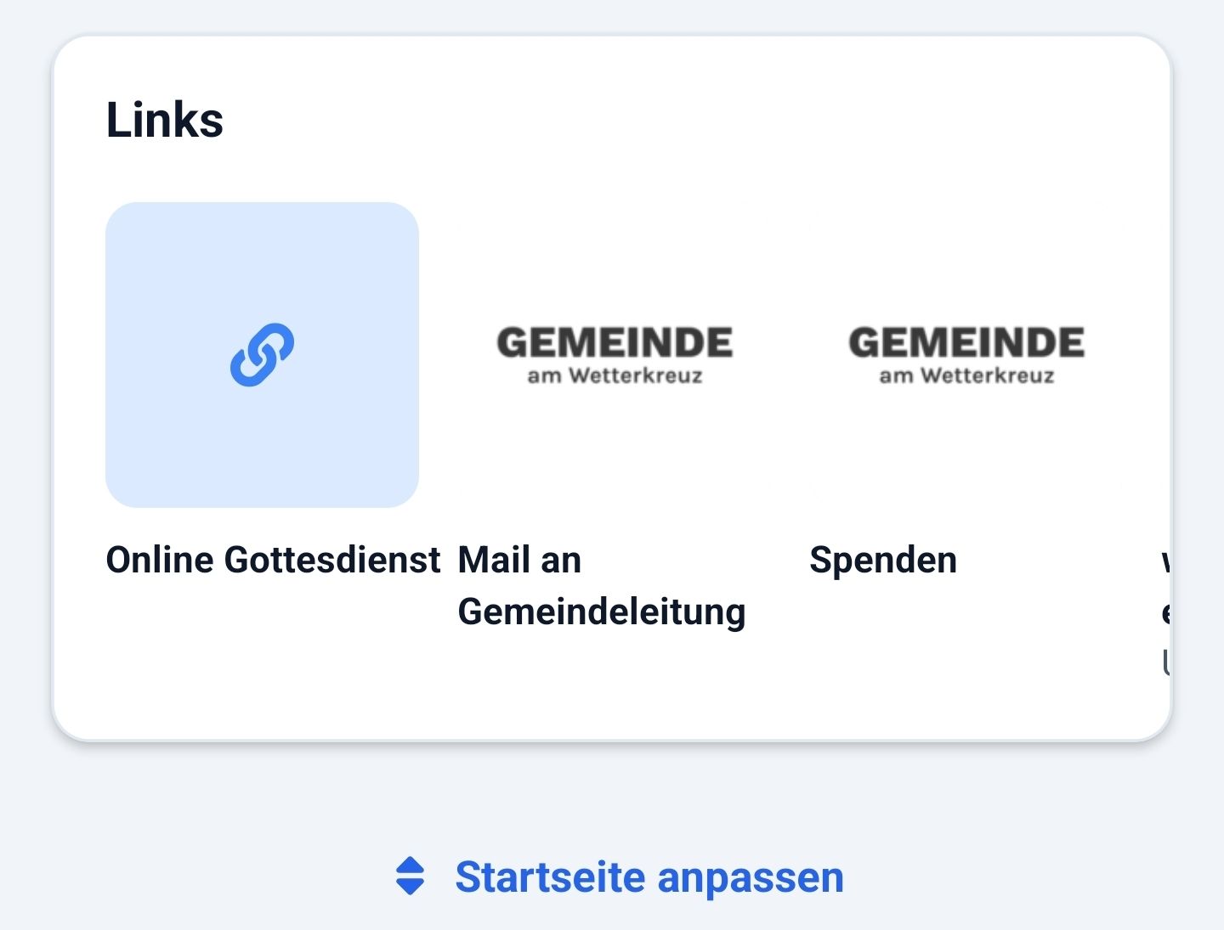Click the word 'anpassen' at the bottom

tap(751, 877)
